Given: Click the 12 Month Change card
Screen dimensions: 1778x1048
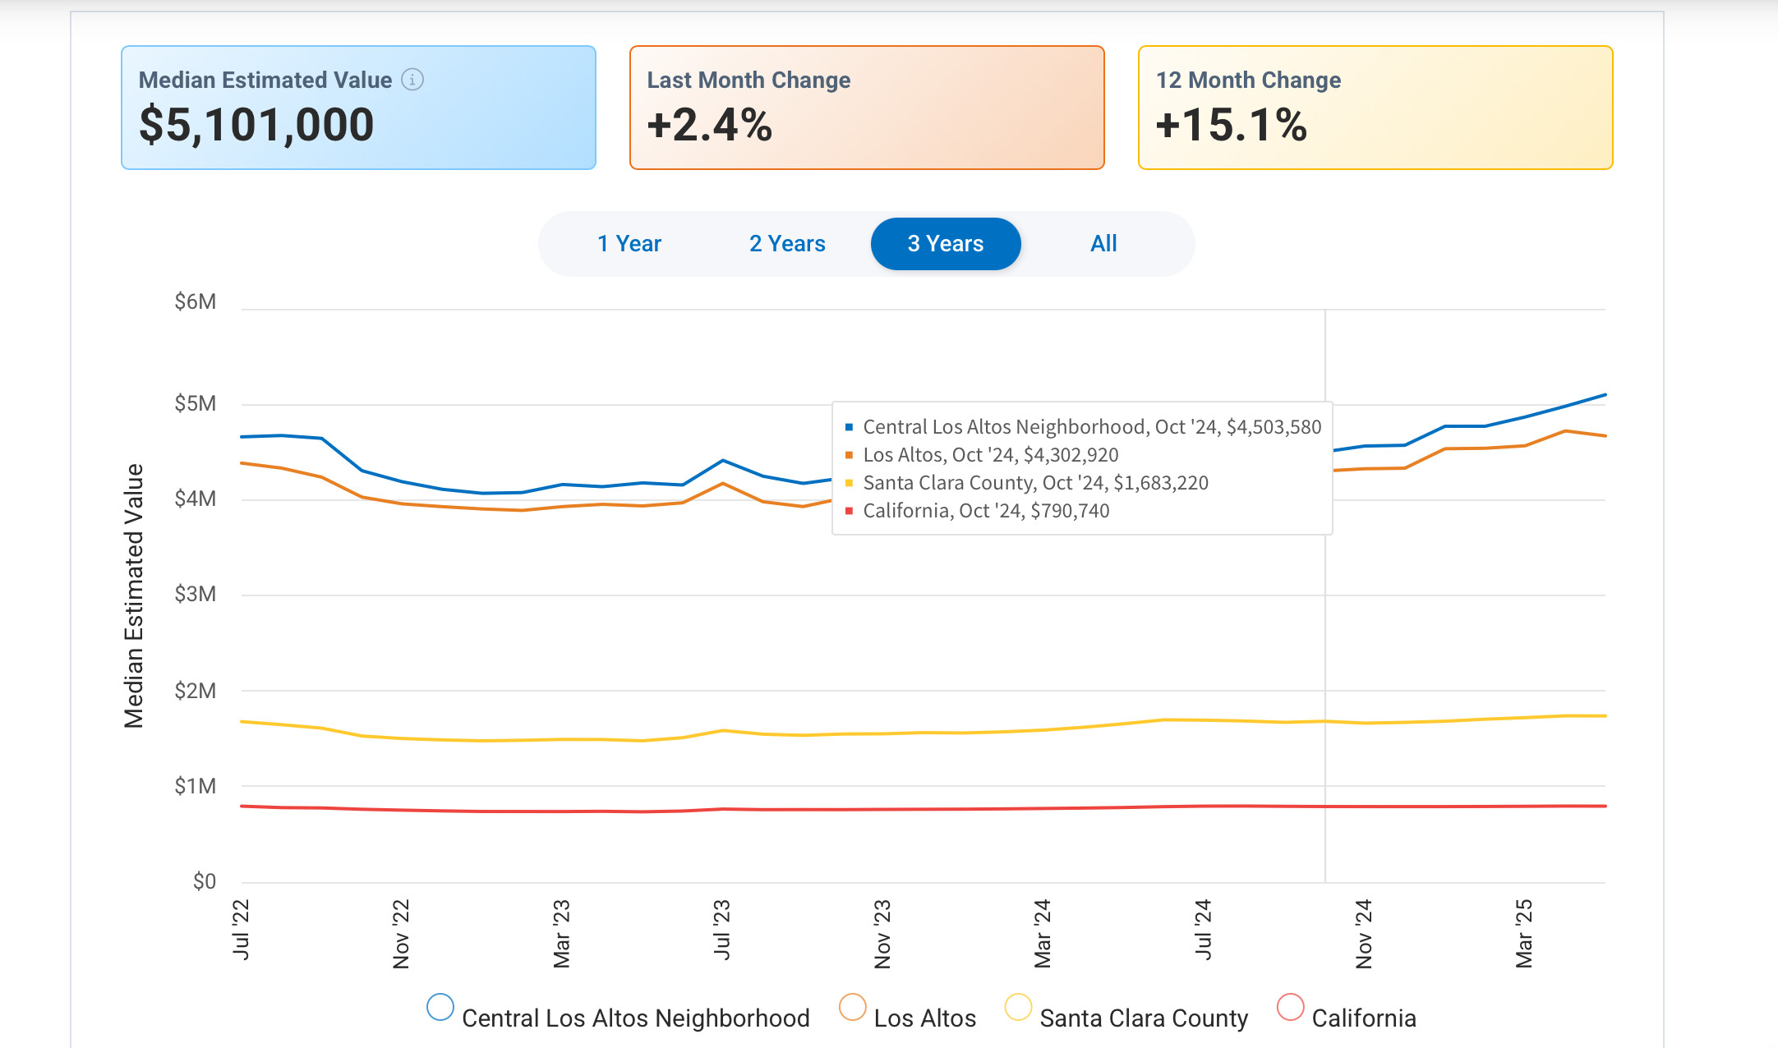Looking at the screenshot, I should 1375,108.
